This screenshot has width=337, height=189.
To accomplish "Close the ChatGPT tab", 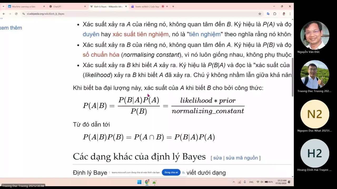I will pos(85,6).
